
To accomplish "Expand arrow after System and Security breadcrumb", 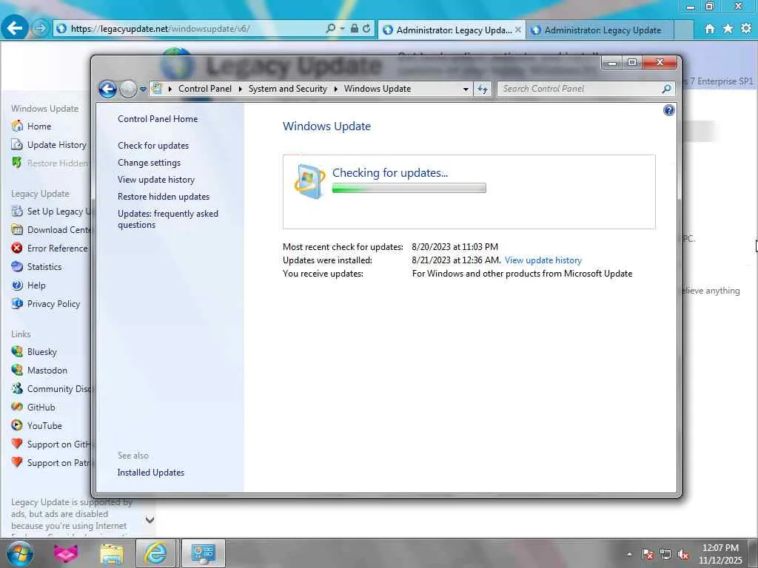I will point(335,89).
